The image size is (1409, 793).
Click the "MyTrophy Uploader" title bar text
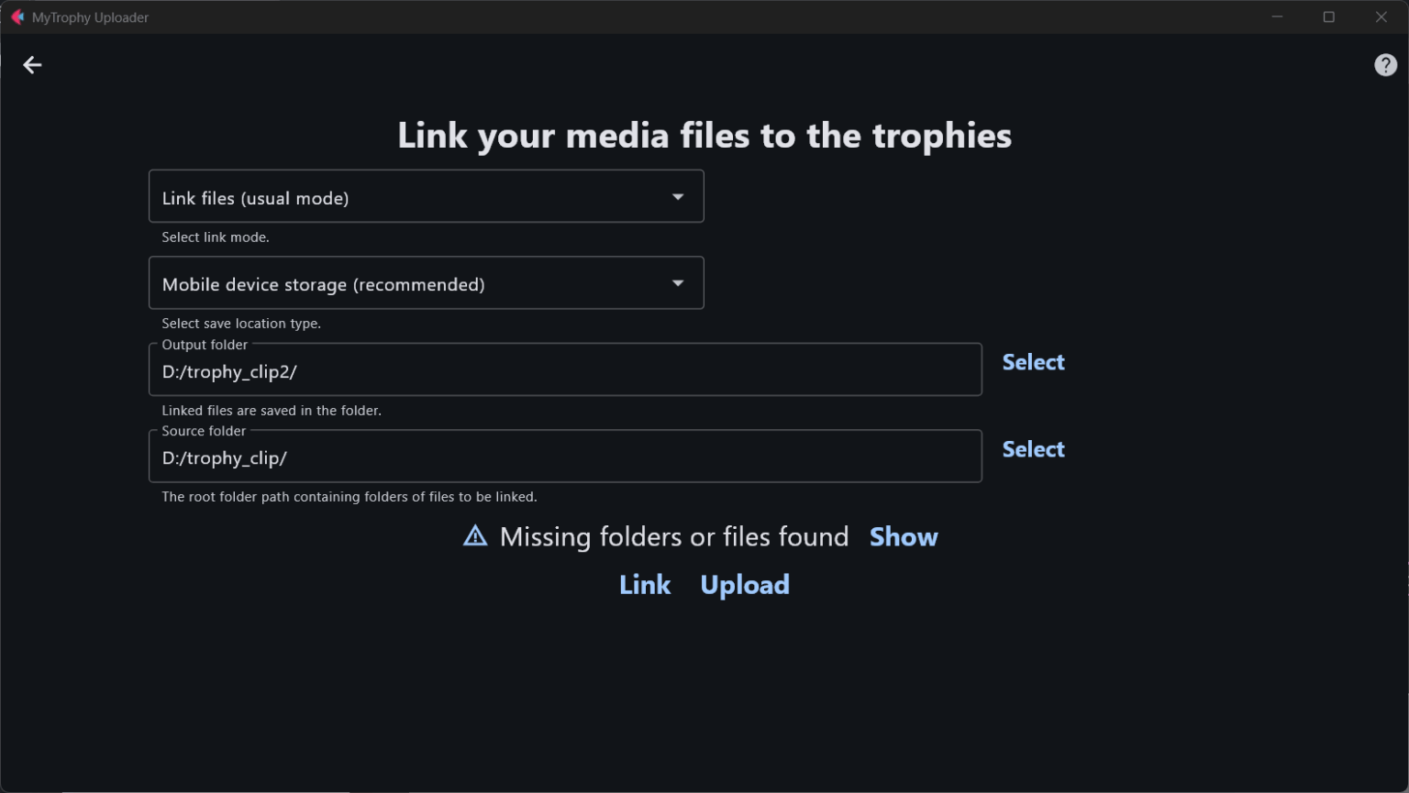click(90, 17)
